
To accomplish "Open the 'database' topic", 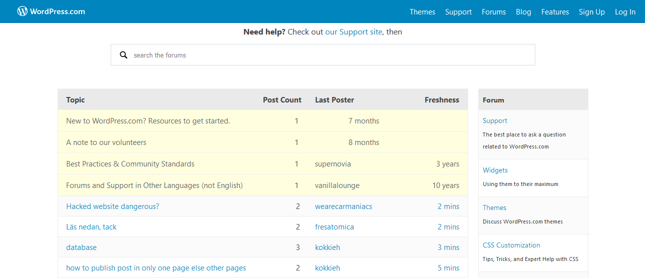I will (x=81, y=247).
